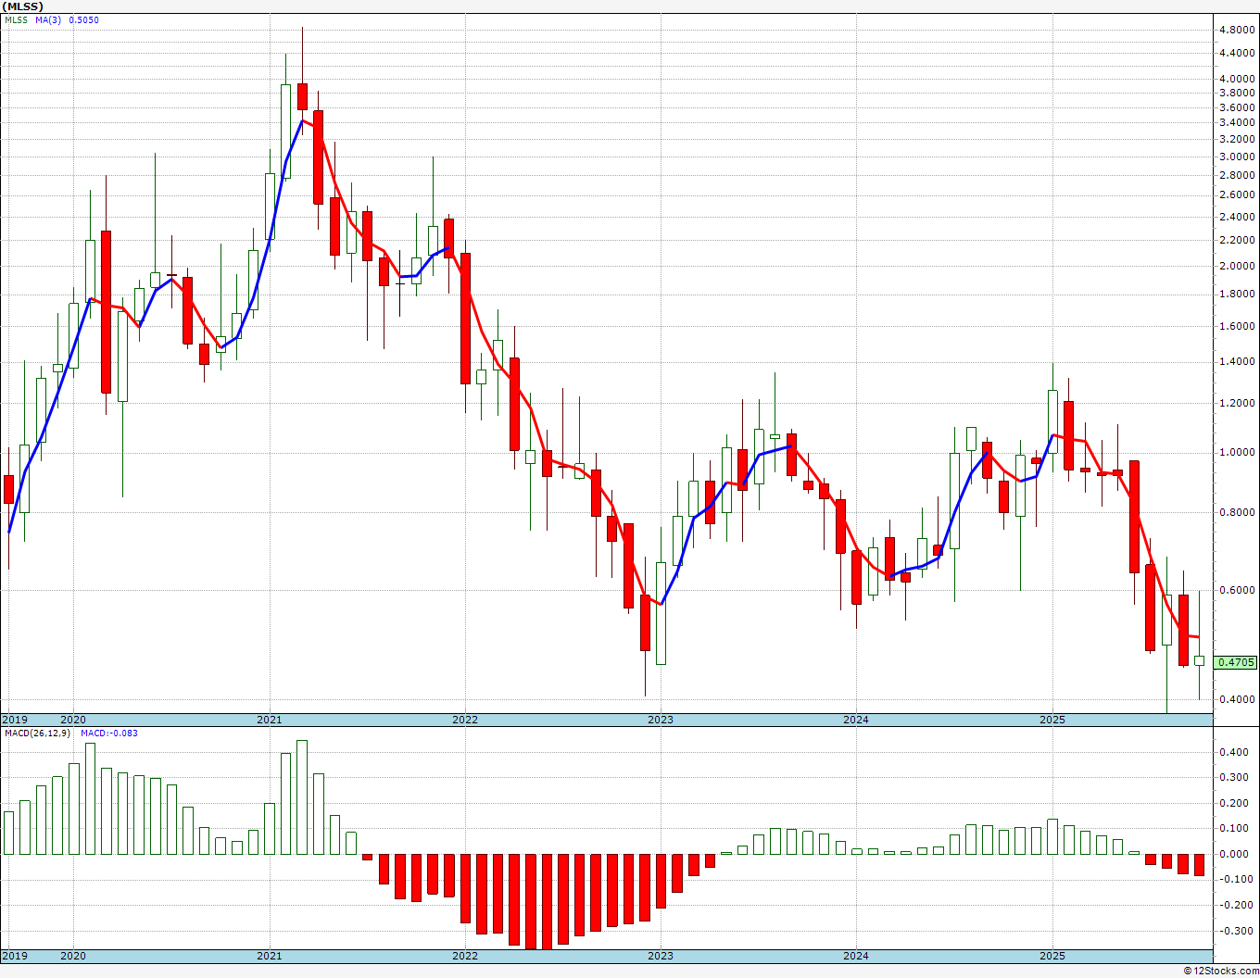This screenshot has height=978, width=1260.
Task: Click the 1.4000 price axis label
Action: (x=1237, y=362)
